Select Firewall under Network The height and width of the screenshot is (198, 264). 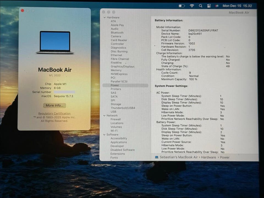click(116, 119)
